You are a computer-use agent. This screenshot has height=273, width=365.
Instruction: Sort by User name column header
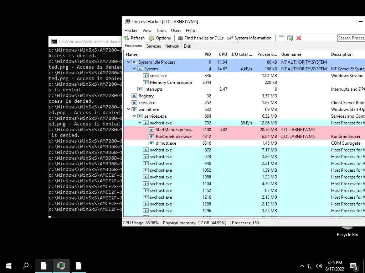304,54
